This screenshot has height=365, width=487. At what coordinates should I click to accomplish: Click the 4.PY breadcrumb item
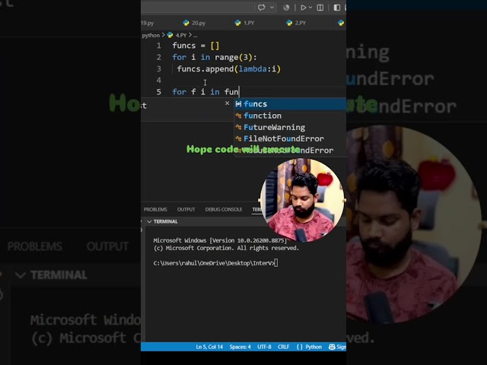coord(181,35)
